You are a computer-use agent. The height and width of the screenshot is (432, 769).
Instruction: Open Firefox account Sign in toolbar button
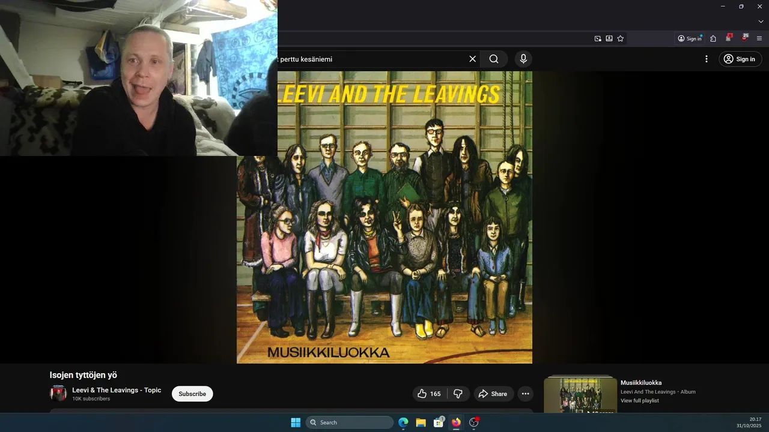690,38
